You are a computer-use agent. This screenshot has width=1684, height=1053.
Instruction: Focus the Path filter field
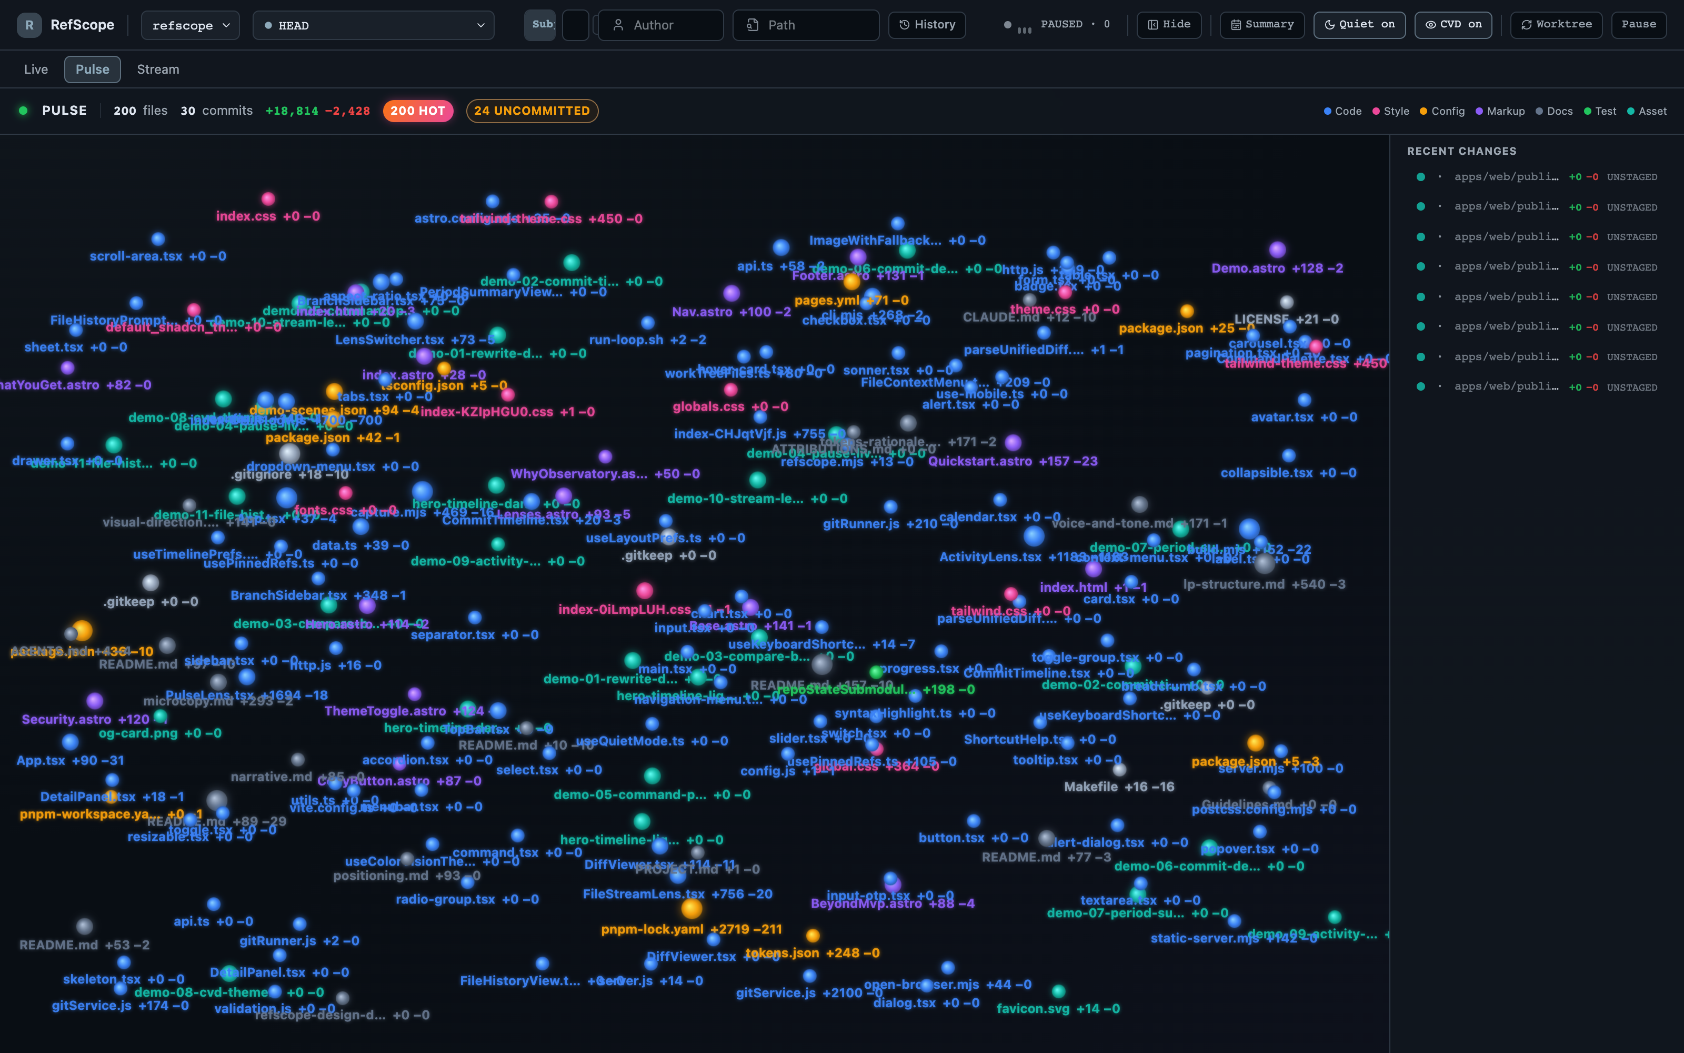[x=806, y=25]
